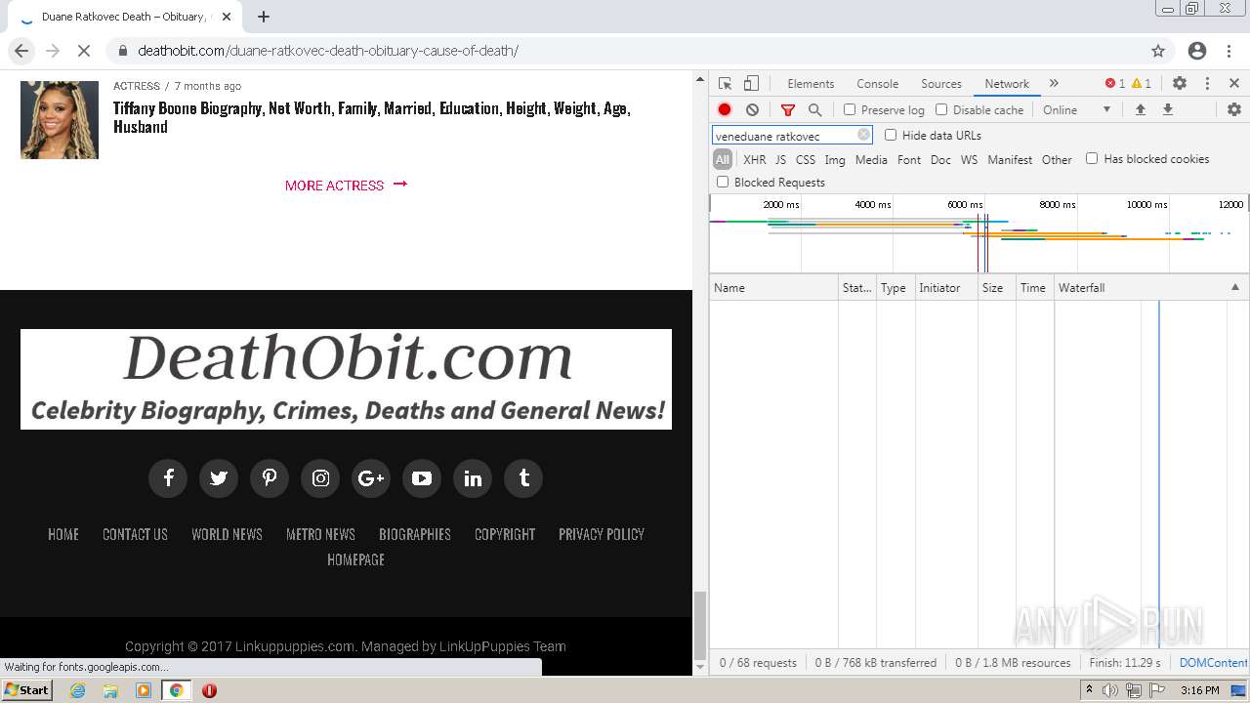The image size is (1250, 703).
Task: Click the BIOGRAPHIES footer link
Action: pyautogui.click(x=415, y=534)
